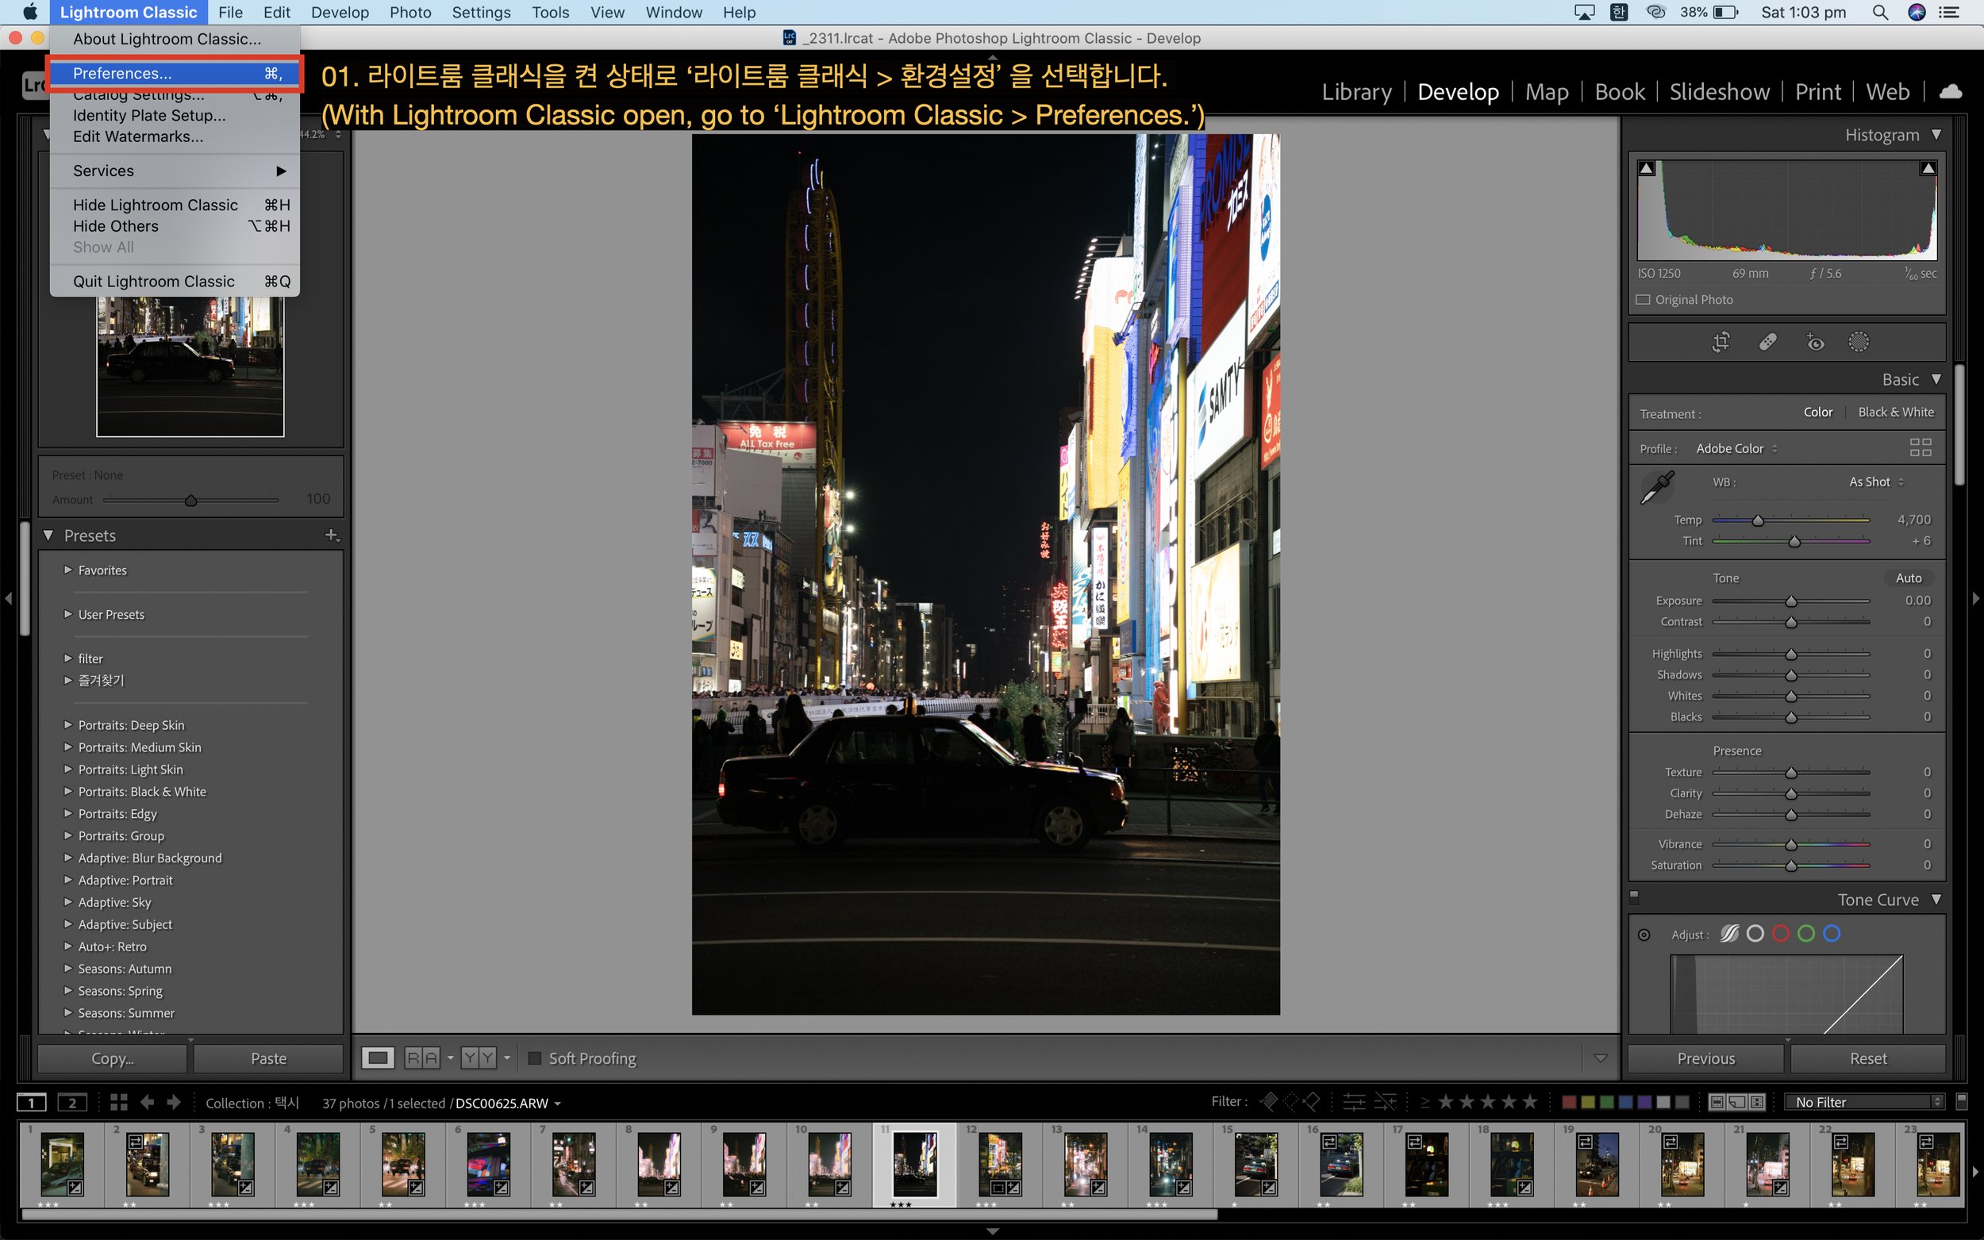Screen dimensions: 1984x1240
Task: Click the Exposure slider handle
Action: point(1791,602)
